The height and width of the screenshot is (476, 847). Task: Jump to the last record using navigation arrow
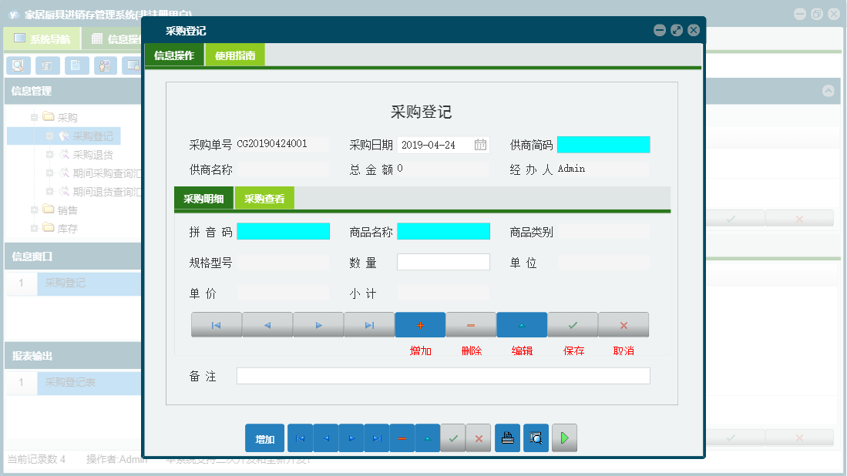click(x=368, y=324)
